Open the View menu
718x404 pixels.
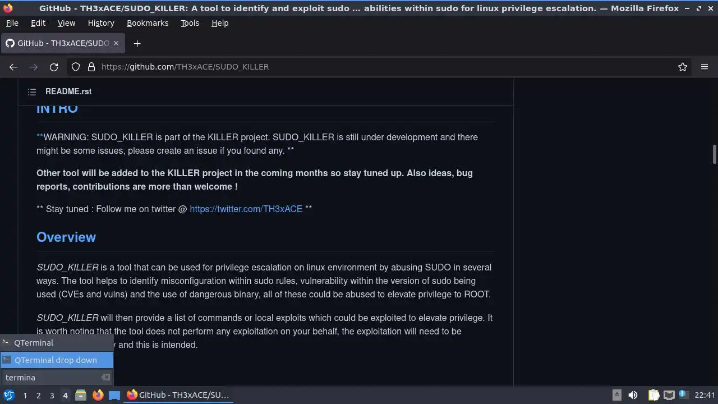[x=66, y=23]
